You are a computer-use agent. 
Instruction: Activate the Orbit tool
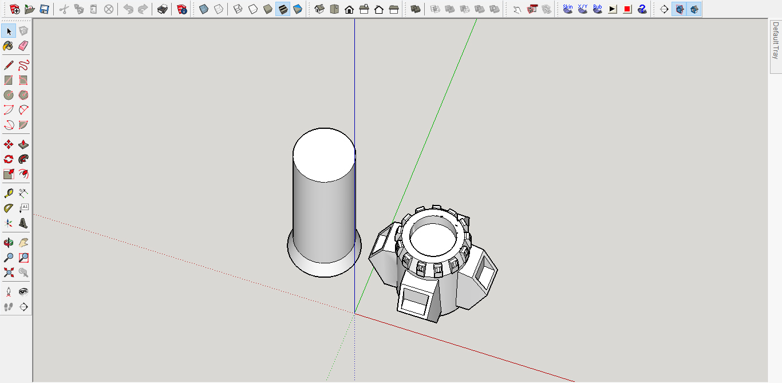[9, 243]
